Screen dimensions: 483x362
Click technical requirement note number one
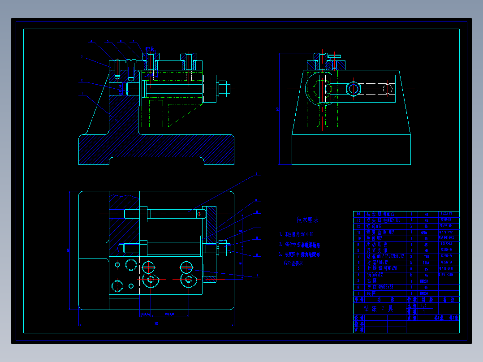(x=296, y=234)
